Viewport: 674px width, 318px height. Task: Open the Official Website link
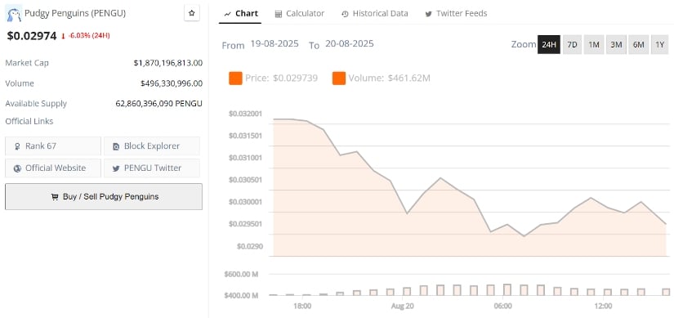[53, 168]
